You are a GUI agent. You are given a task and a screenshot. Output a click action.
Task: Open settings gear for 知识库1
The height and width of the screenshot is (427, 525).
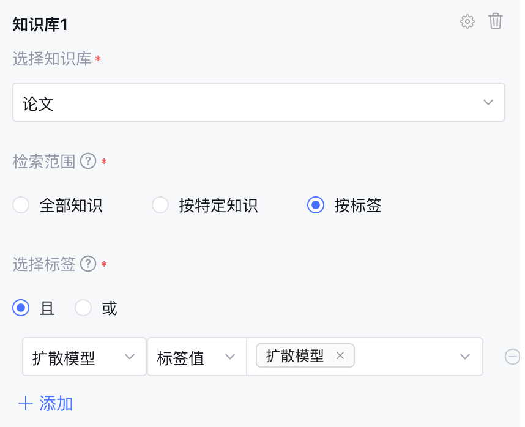pos(467,22)
